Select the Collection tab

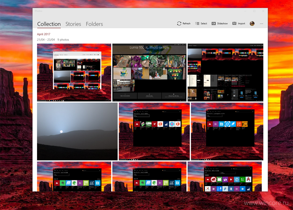click(x=49, y=24)
